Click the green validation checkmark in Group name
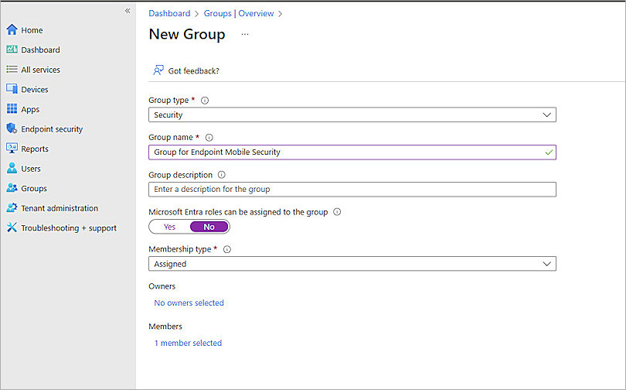Image resolution: width=626 pixels, height=390 pixels. click(x=549, y=152)
